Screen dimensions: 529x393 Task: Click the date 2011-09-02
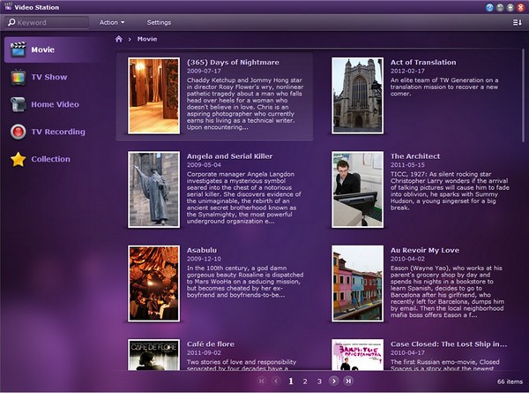(x=204, y=353)
